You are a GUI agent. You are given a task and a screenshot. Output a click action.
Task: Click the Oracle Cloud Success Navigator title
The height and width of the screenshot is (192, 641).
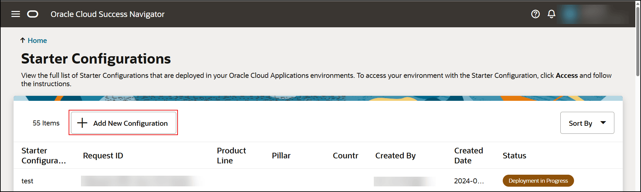coord(108,14)
